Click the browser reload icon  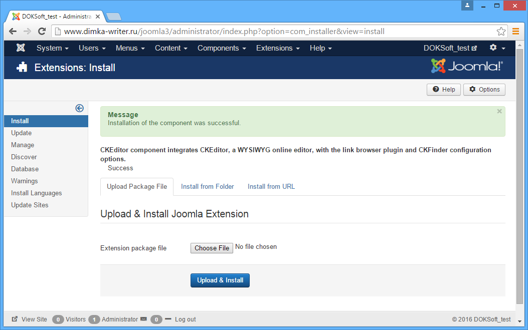42,32
